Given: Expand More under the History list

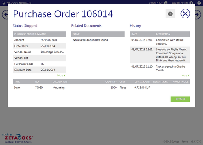Looking at the screenshot, I should (185, 75).
